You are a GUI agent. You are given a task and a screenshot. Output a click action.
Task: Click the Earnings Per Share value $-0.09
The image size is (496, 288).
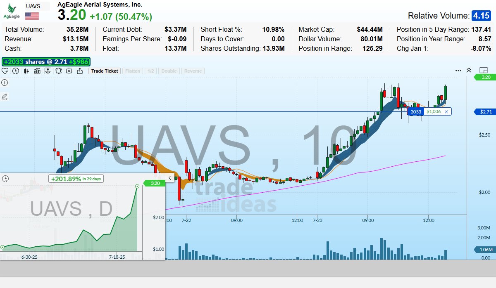[177, 39]
